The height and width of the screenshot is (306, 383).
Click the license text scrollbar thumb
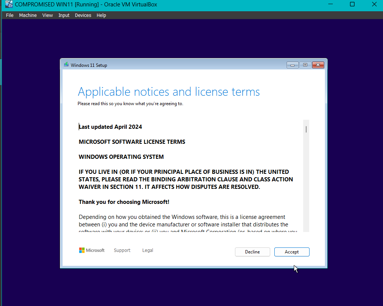306,129
